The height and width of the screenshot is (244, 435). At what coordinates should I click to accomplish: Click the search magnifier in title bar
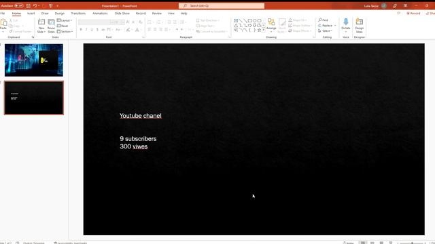(x=185, y=6)
